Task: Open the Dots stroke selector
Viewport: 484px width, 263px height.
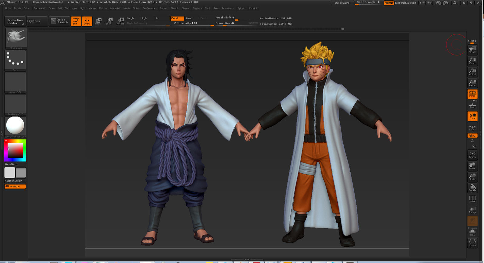Action: click(15, 61)
